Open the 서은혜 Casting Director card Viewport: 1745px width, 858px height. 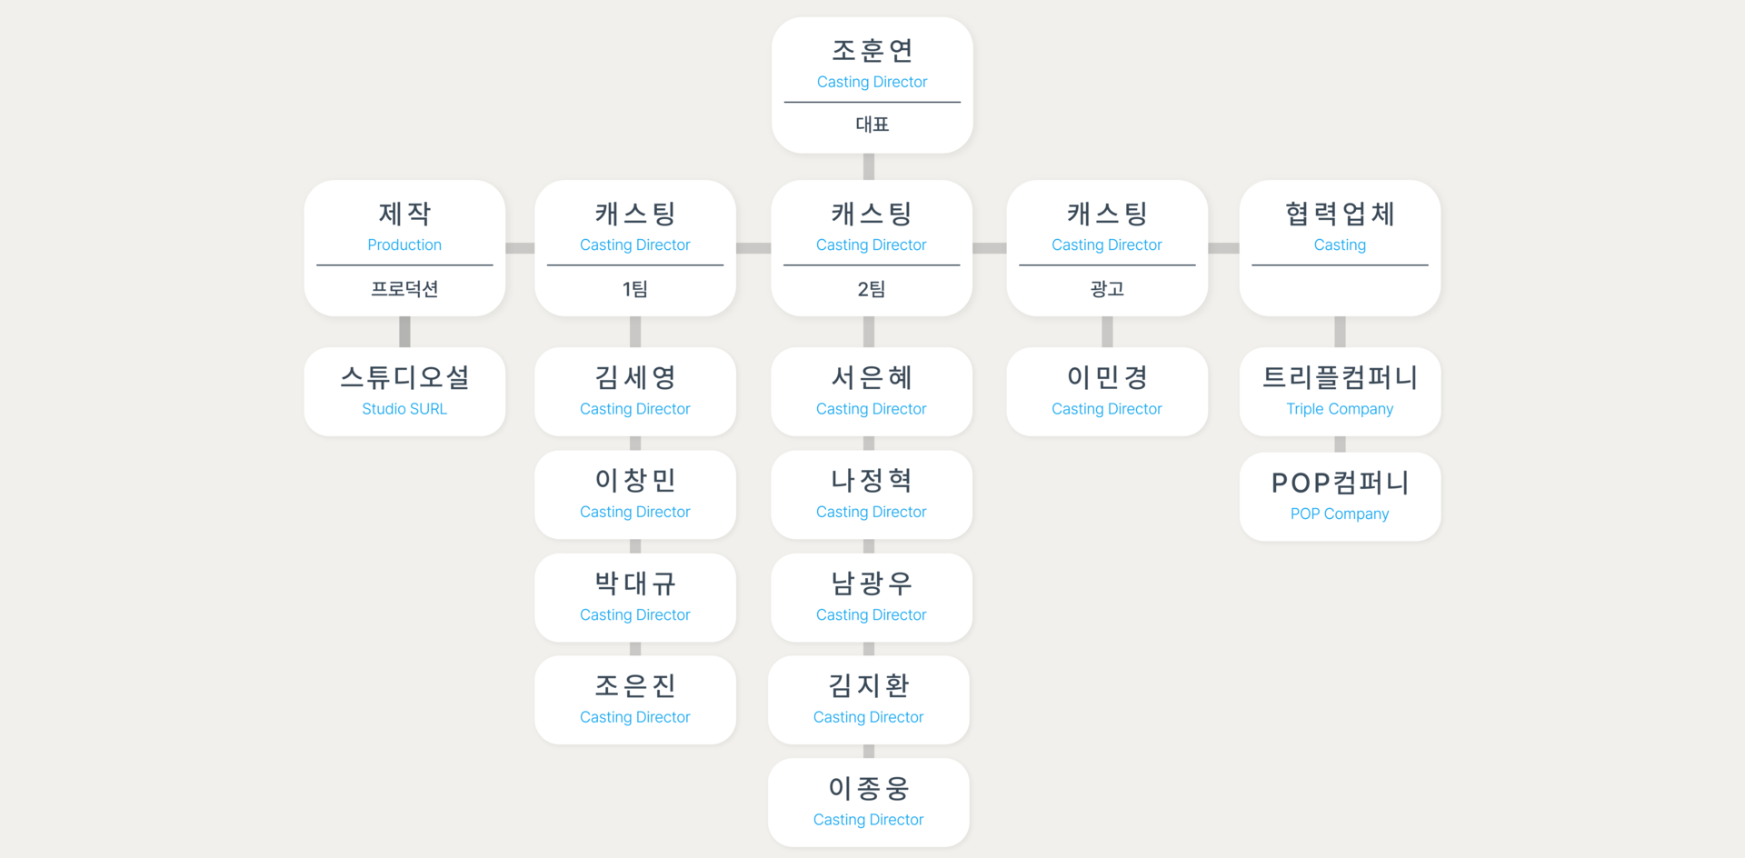point(872,392)
